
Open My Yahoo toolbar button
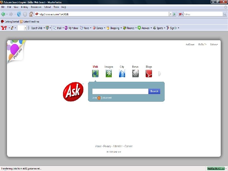tap(71, 28)
